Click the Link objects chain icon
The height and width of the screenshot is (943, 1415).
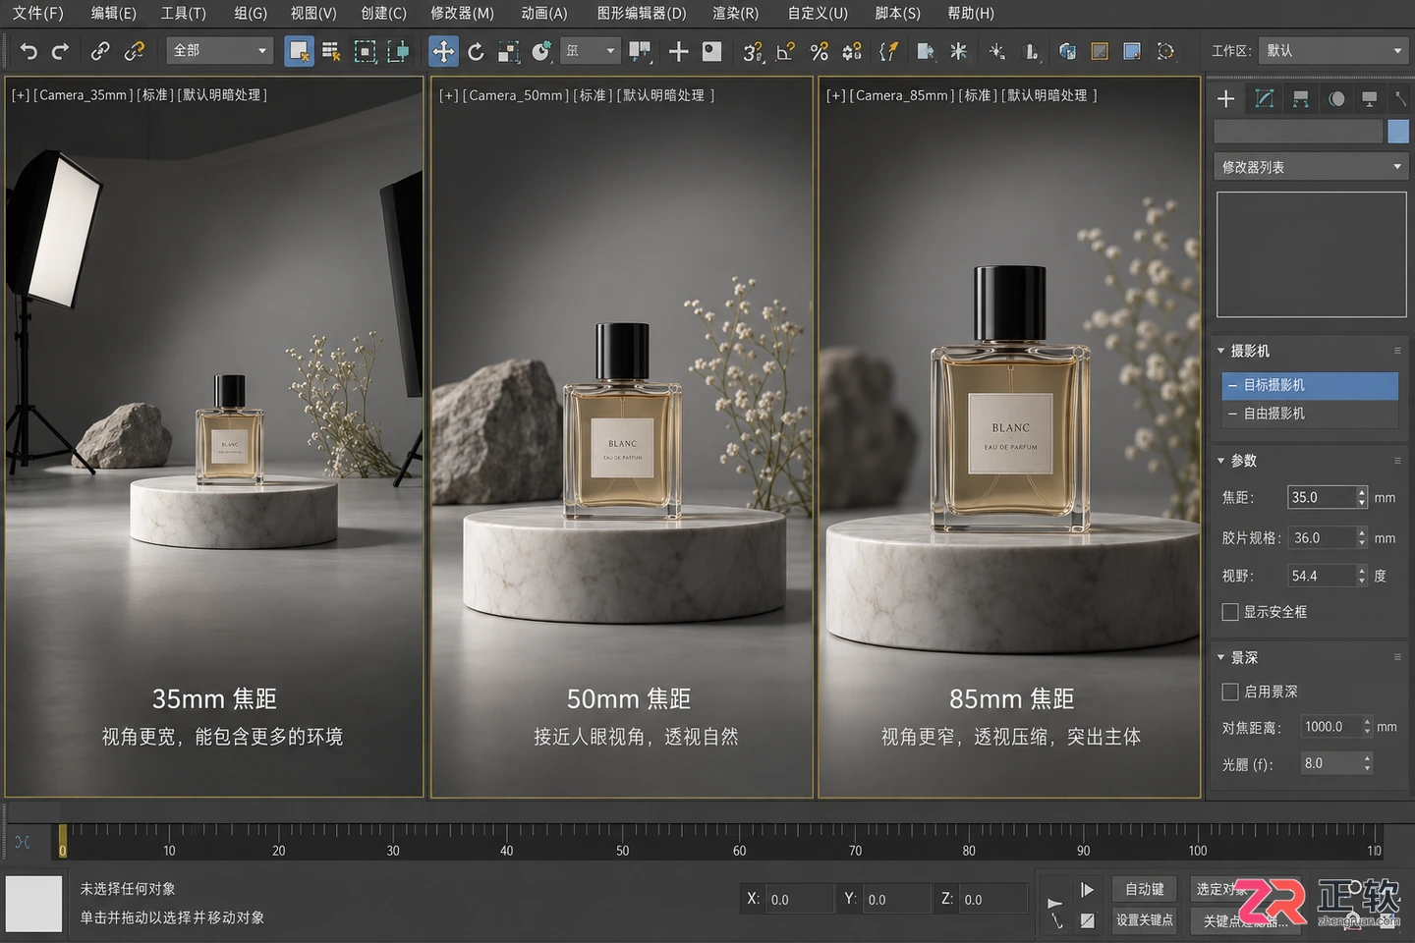click(99, 51)
